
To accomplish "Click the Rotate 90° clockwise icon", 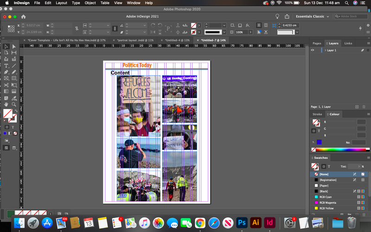I will click(153, 26).
